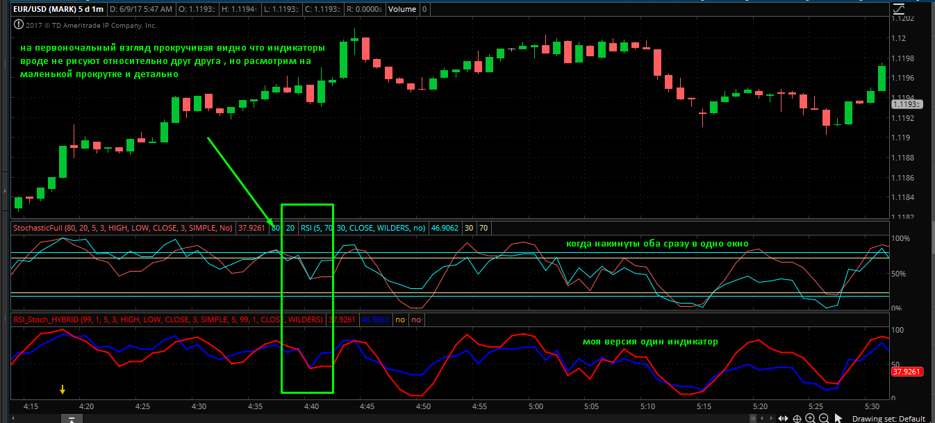Open the Drawing set: Default selector

tap(888, 418)
